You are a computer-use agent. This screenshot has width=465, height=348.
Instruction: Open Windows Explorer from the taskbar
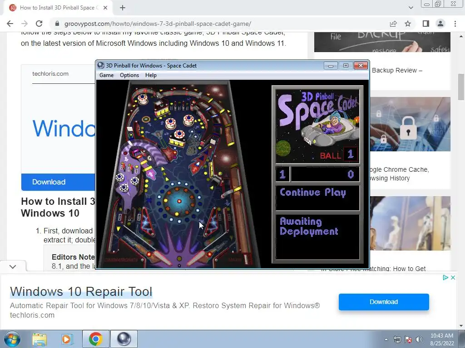point(40,339)
